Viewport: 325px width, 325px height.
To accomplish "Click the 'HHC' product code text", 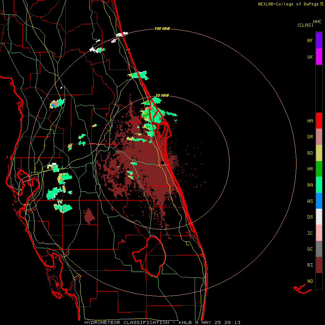I will click(317, 22).
